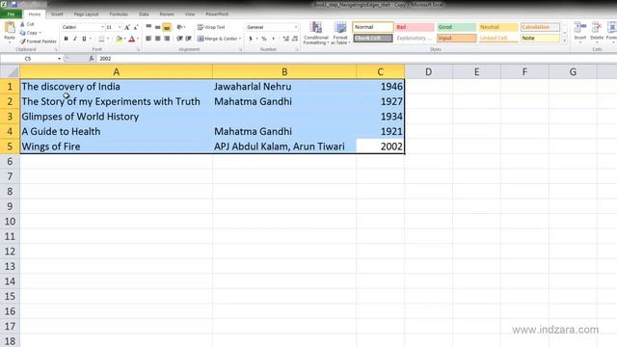Switch to the Formulas tab

point(119,14)
